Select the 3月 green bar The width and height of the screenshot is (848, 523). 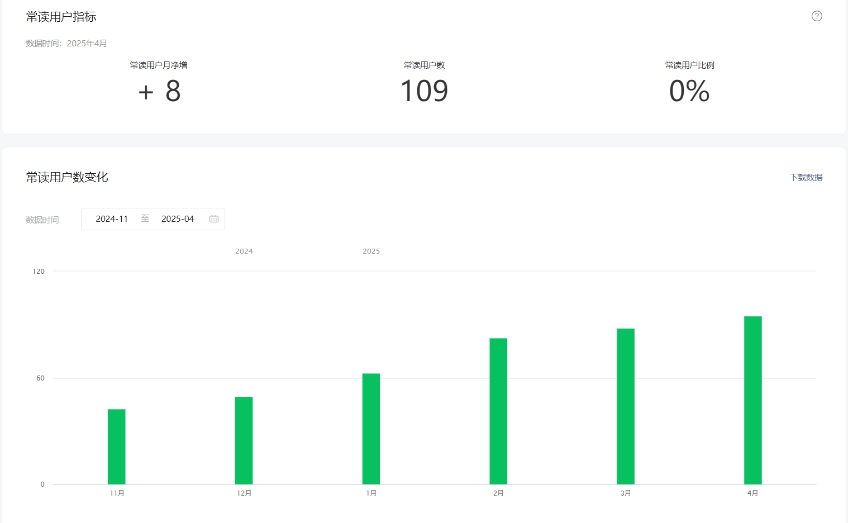pyautogui.click(x=626, y=406)
